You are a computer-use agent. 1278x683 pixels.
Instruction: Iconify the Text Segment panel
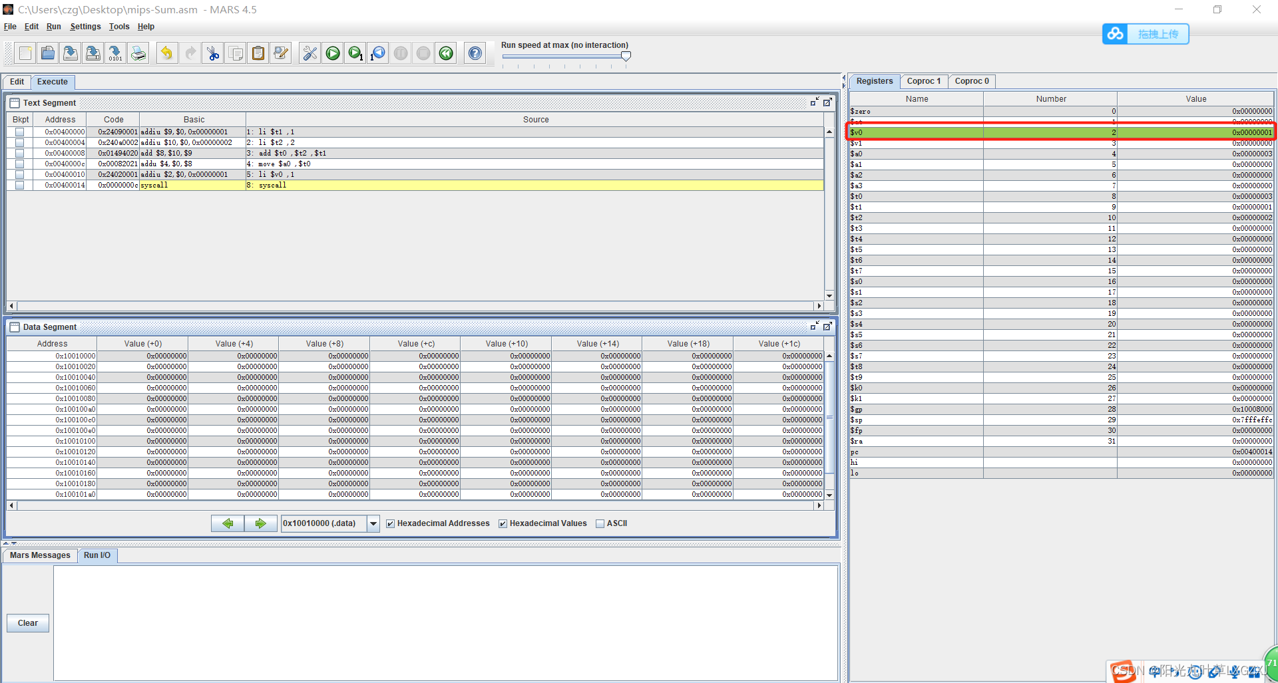point(815,102)
